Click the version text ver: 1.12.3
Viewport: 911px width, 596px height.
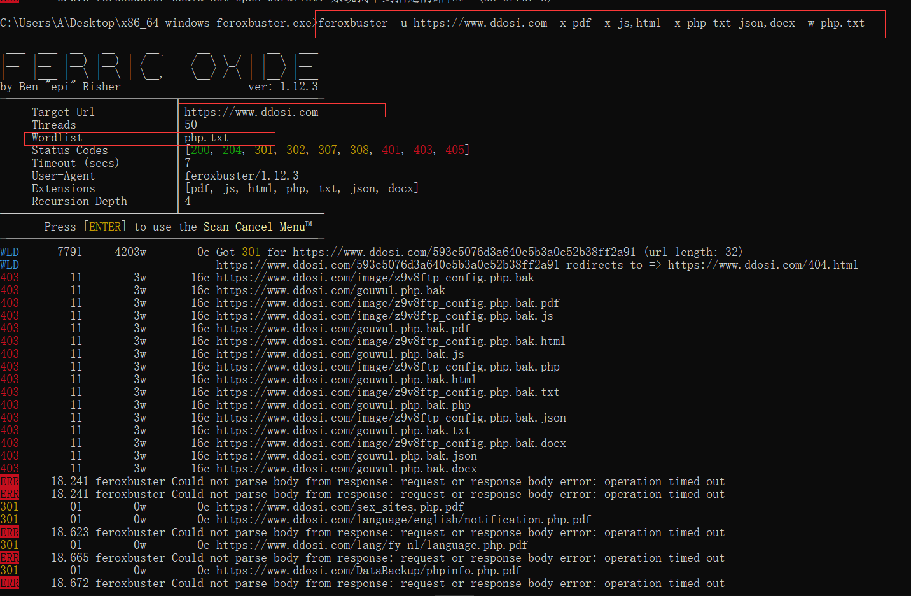[x=282, y=87]
